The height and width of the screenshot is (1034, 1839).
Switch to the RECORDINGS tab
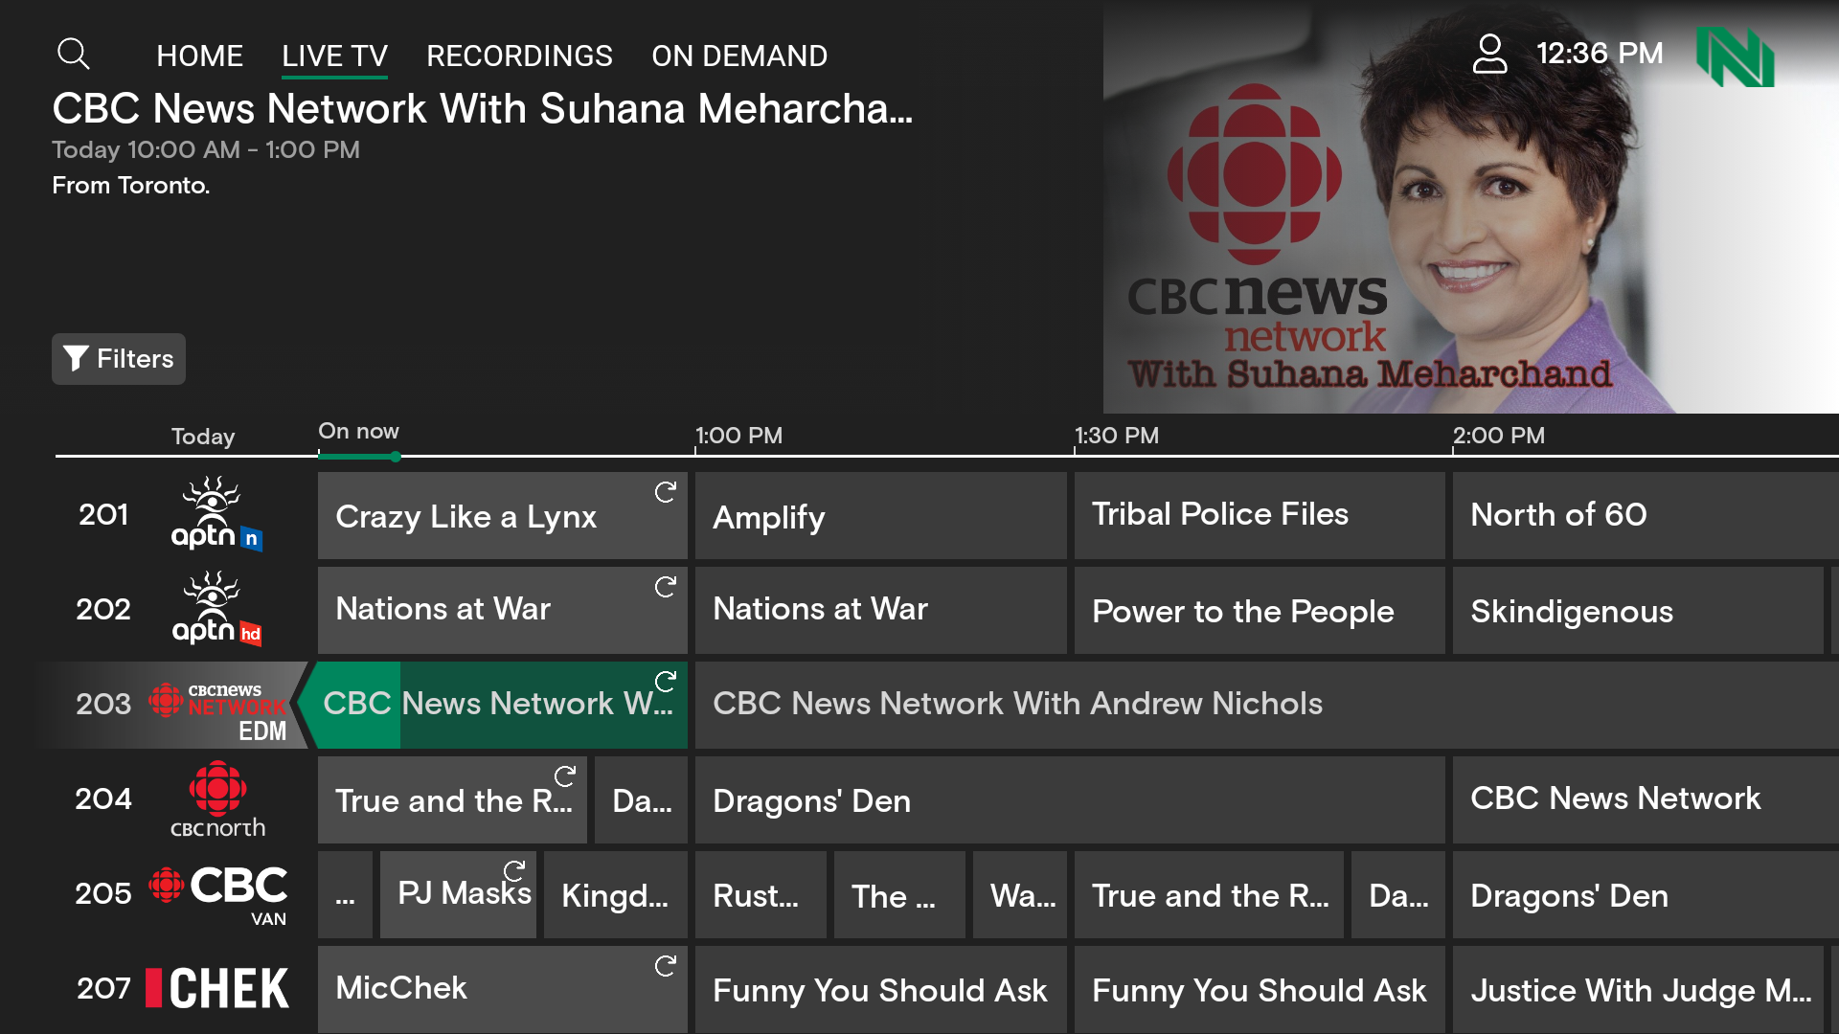pyautogui.click(x=520, y=56)
